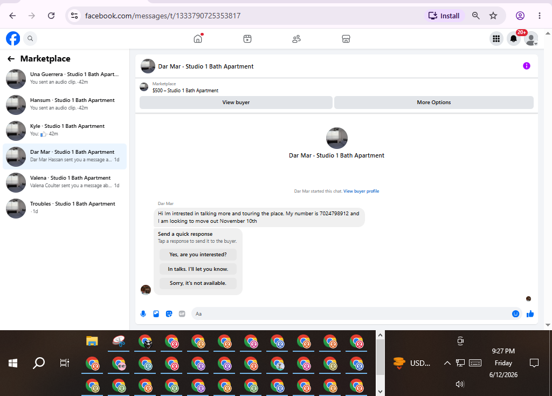Open the Valena conversation

[65, 182]
